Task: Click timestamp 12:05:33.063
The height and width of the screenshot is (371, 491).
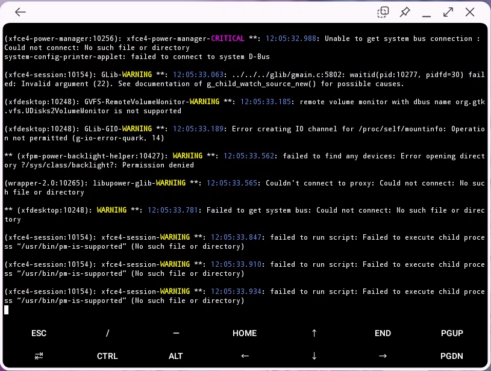Action: (198, 75)
